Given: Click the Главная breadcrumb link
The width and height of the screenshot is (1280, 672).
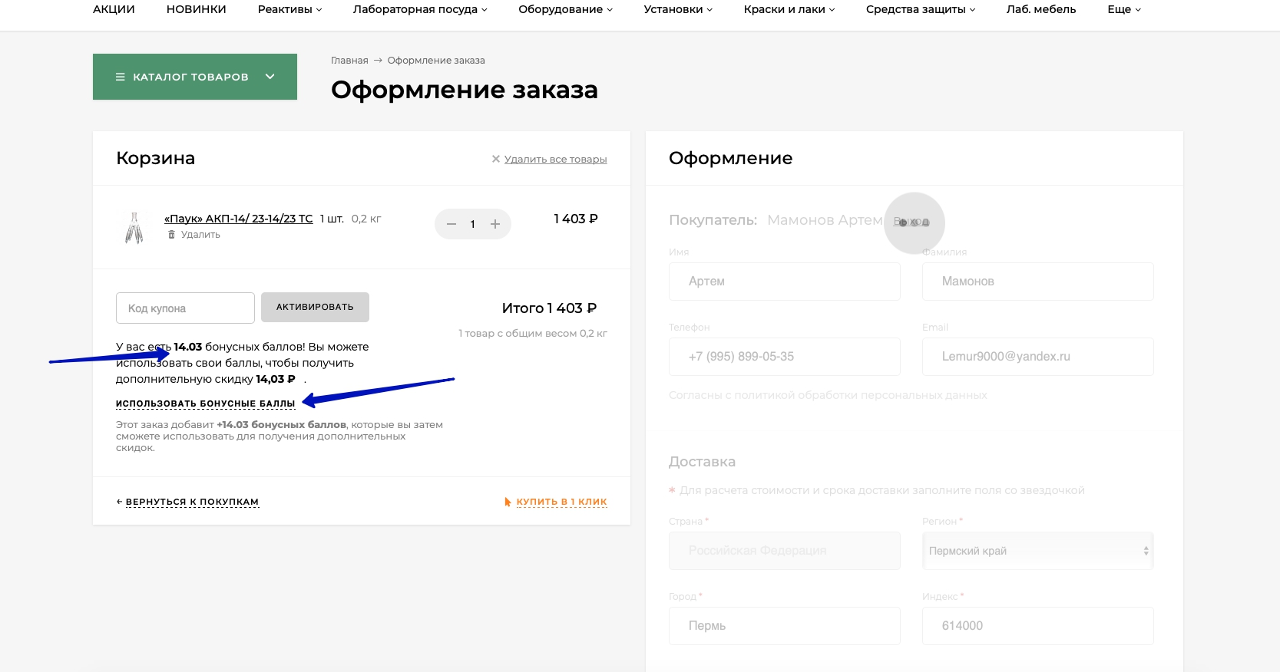Looking at the screenshot, I should 349,61.
